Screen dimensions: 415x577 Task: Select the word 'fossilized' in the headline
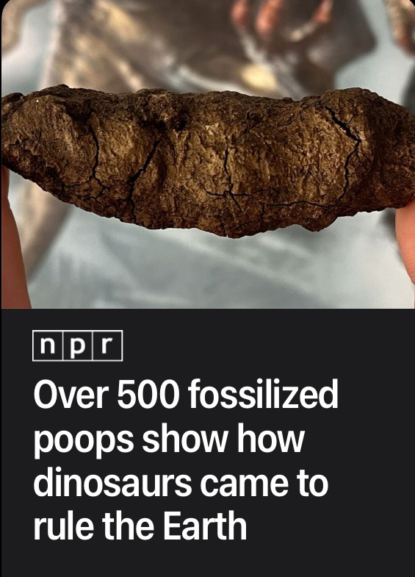coord(263,395)
